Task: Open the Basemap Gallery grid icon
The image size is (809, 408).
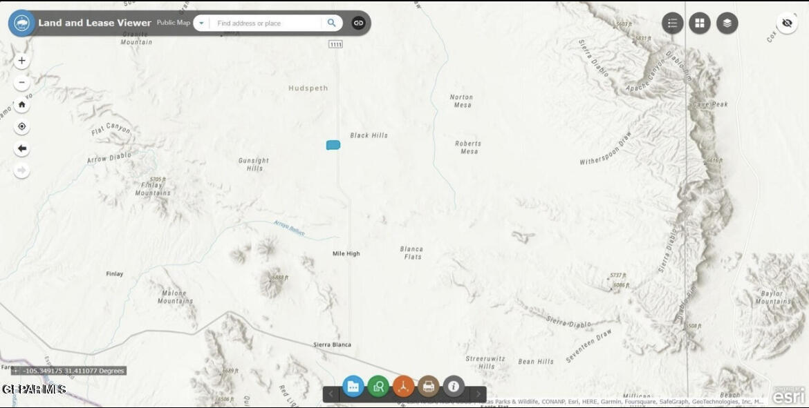Action: click(x=700, y=23)
